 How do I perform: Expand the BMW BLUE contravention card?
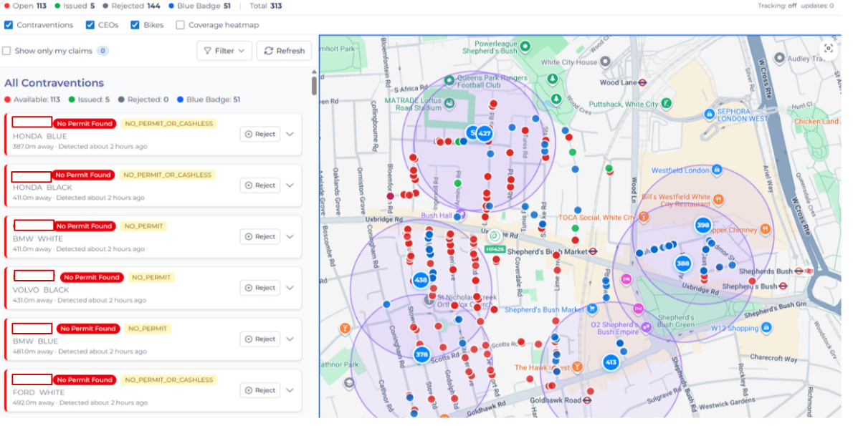pos(290,339)
